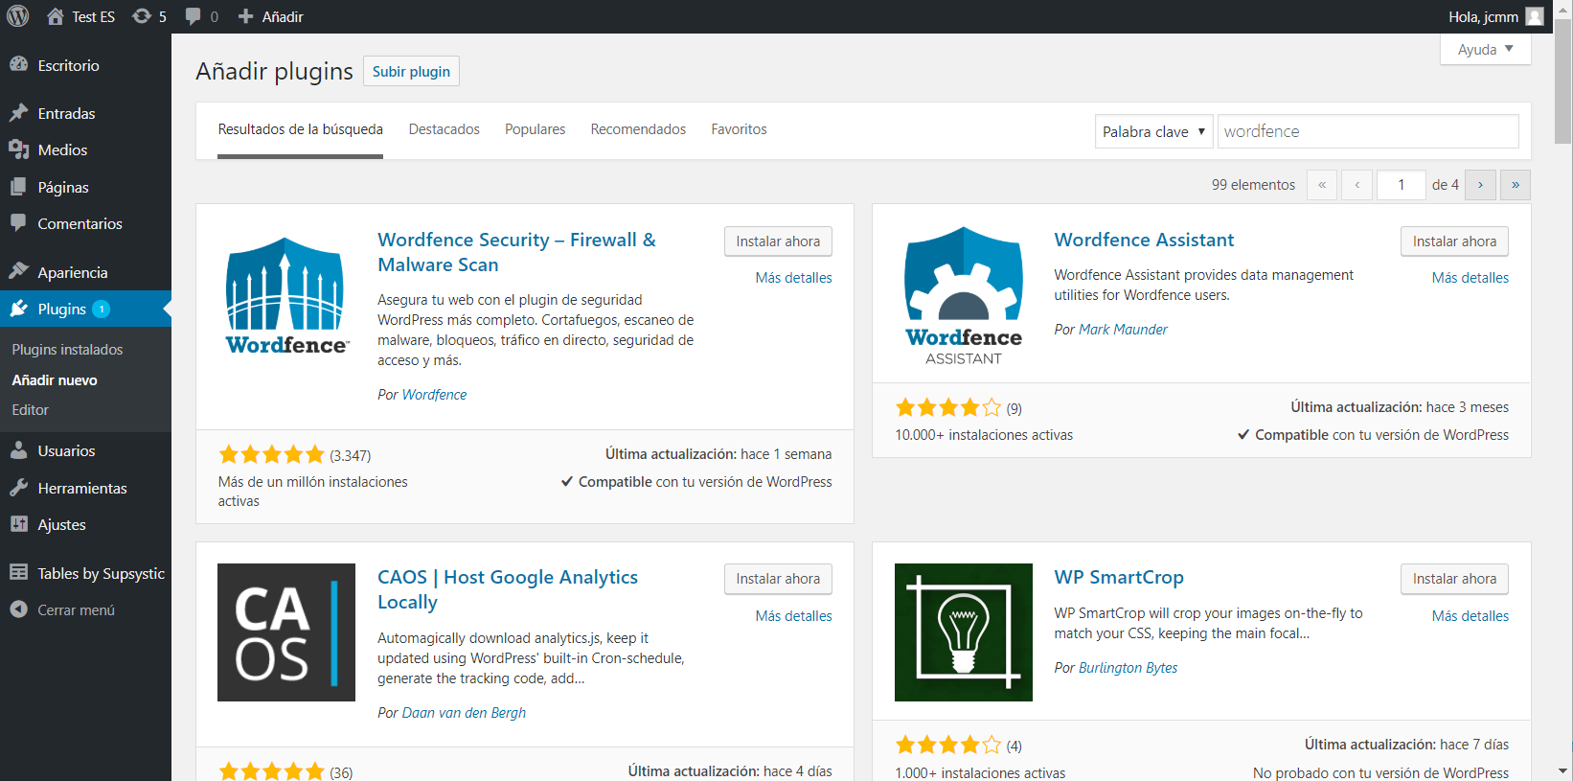This screenshot has height=781, width=1573.
Task: Click the Escritorio dashboard icon in sidebar
Action: [x=18, y=65]
